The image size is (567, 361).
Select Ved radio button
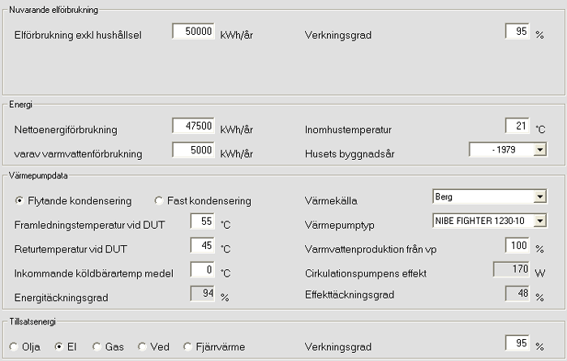coord(143,347)
